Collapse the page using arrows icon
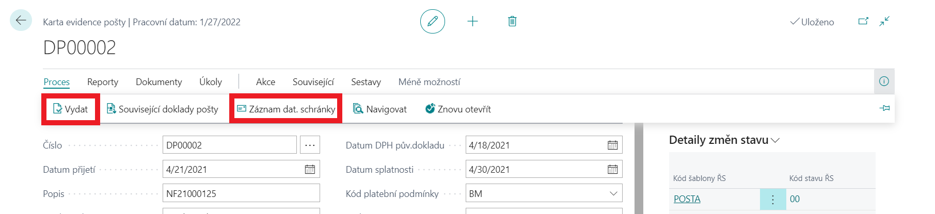Screen dimensions: 935x214 tap(884, 21)
